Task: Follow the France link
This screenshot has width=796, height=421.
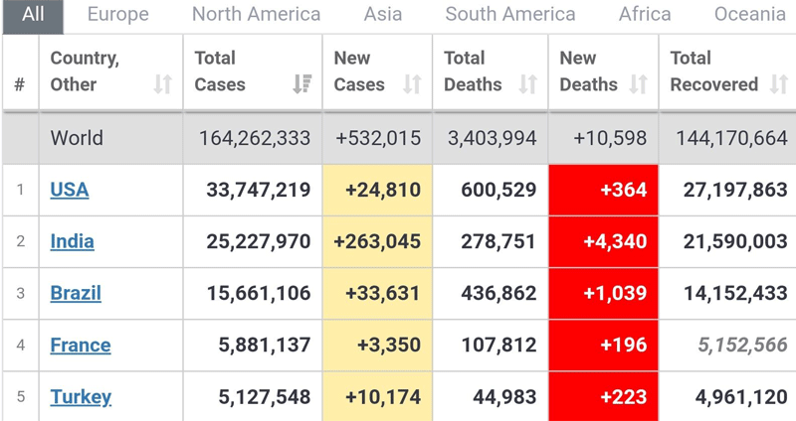Action: pos(81,346)
